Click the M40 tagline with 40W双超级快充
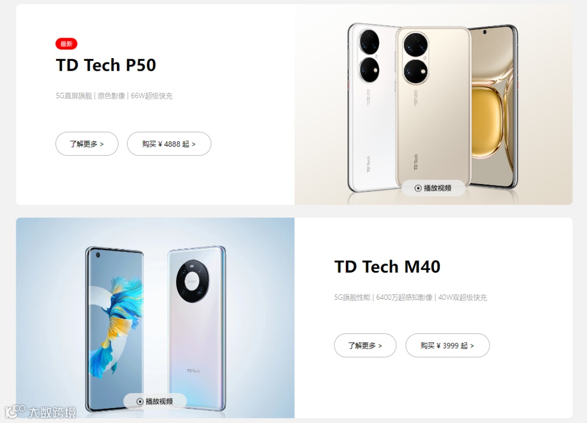Screen dimensions: 587x423 [x=410, y=298]
